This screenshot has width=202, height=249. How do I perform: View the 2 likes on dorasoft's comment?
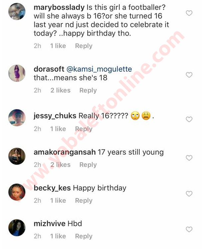point(60,90)
